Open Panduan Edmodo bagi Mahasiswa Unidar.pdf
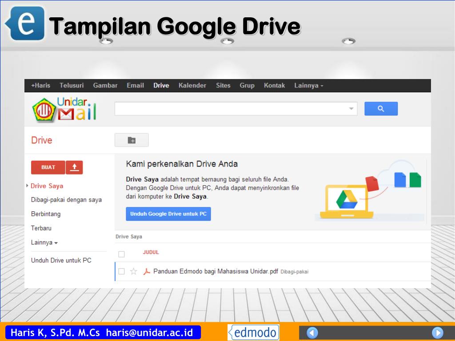 [216, 271]
